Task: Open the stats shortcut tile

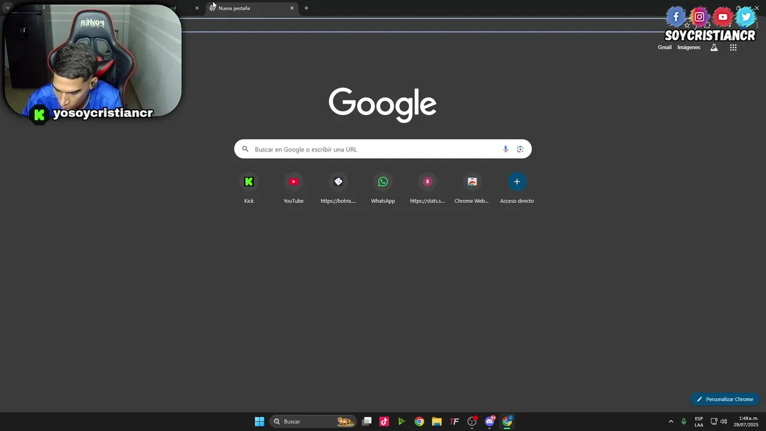Action: pyautogui.click(x=427, y=188)
